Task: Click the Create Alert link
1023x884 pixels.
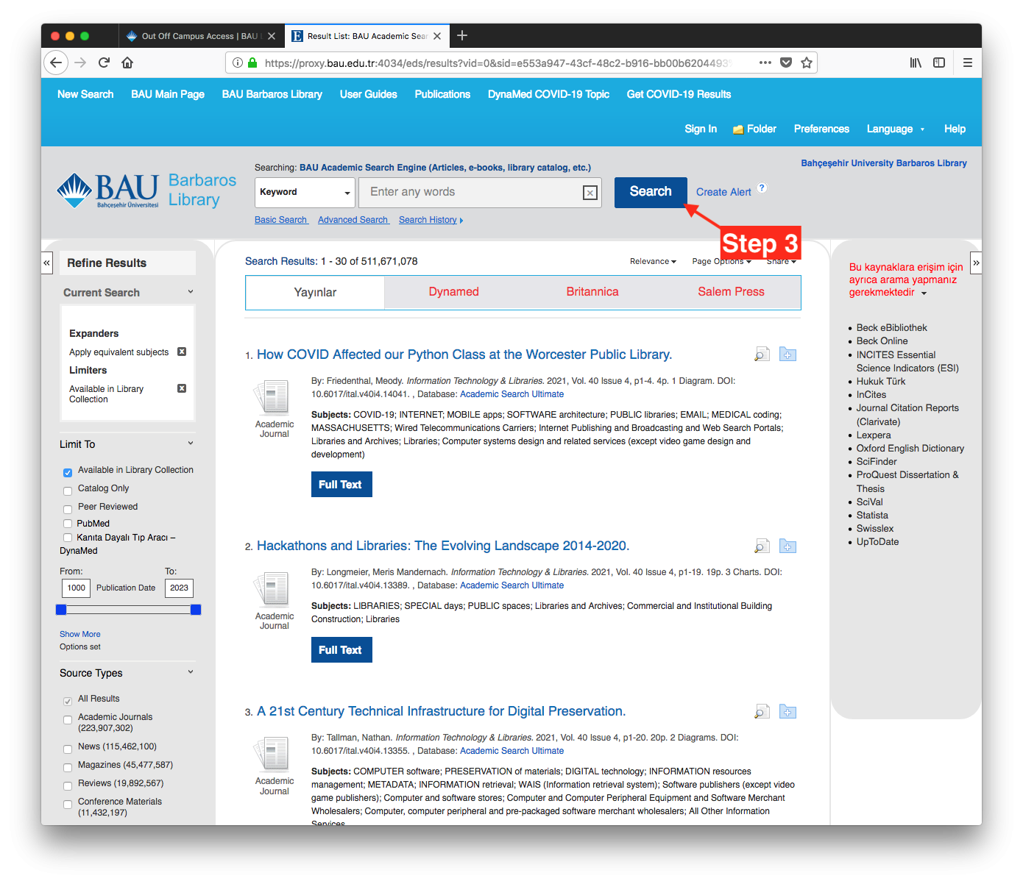Action: coord(723,192)
